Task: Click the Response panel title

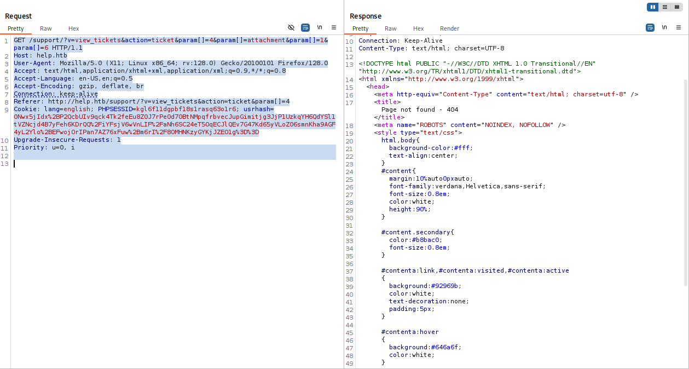Action: tap(366, 16)
